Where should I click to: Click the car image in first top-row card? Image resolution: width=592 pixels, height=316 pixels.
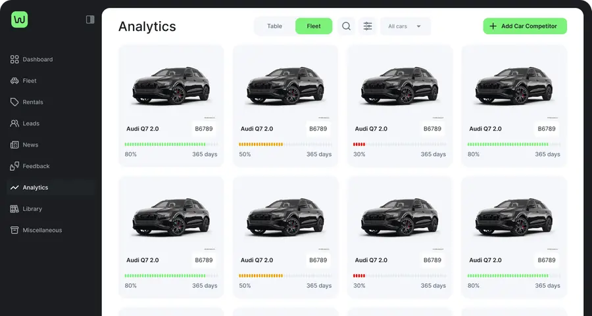tap(171, 86)
